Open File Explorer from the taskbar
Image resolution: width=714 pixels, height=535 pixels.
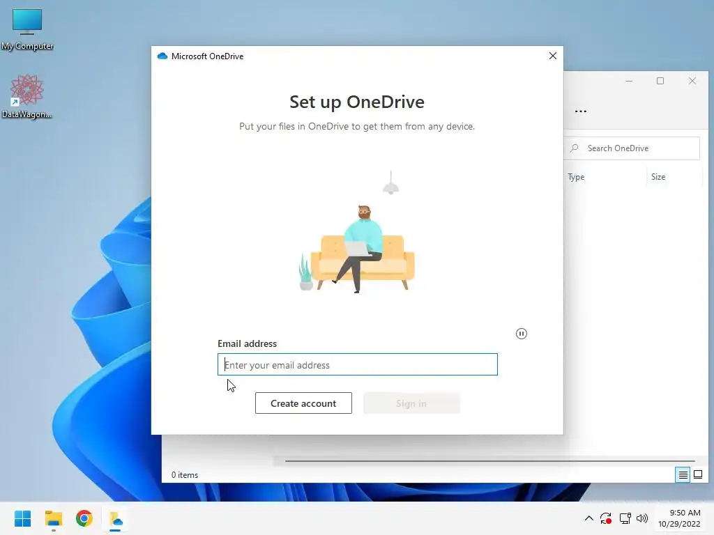coord(54,518)
